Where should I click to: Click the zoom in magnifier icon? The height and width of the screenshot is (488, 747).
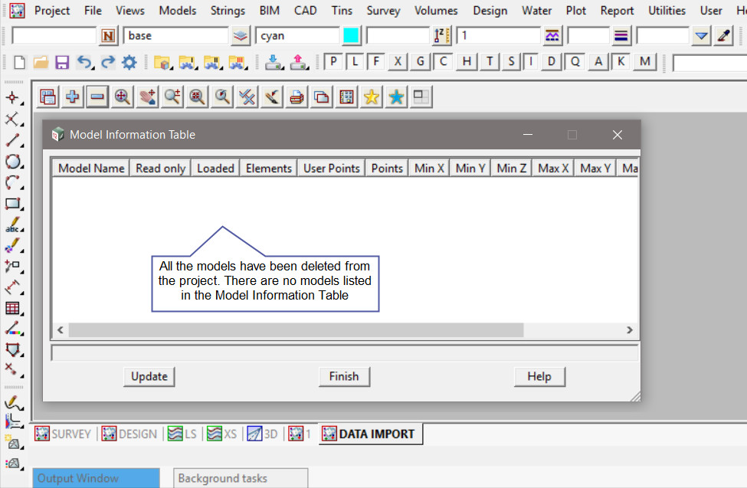(x=172, y=97)
